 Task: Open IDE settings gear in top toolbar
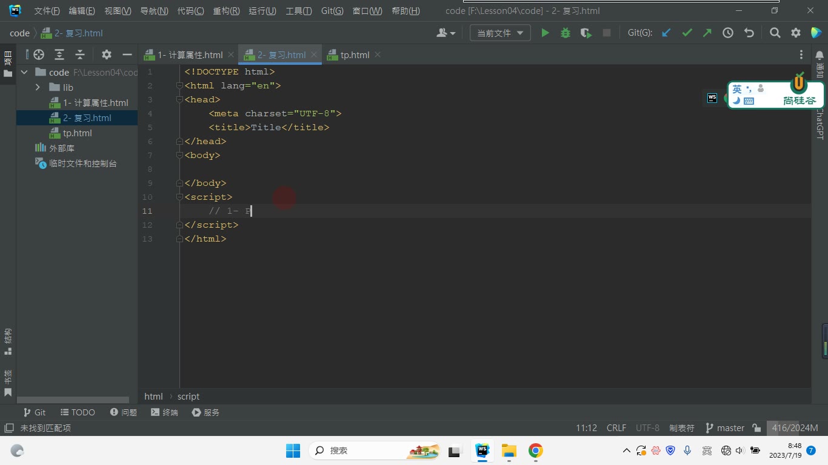coord(796,33)
